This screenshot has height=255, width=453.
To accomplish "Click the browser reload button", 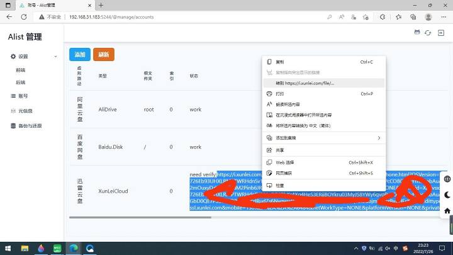I will click(24, 17).
